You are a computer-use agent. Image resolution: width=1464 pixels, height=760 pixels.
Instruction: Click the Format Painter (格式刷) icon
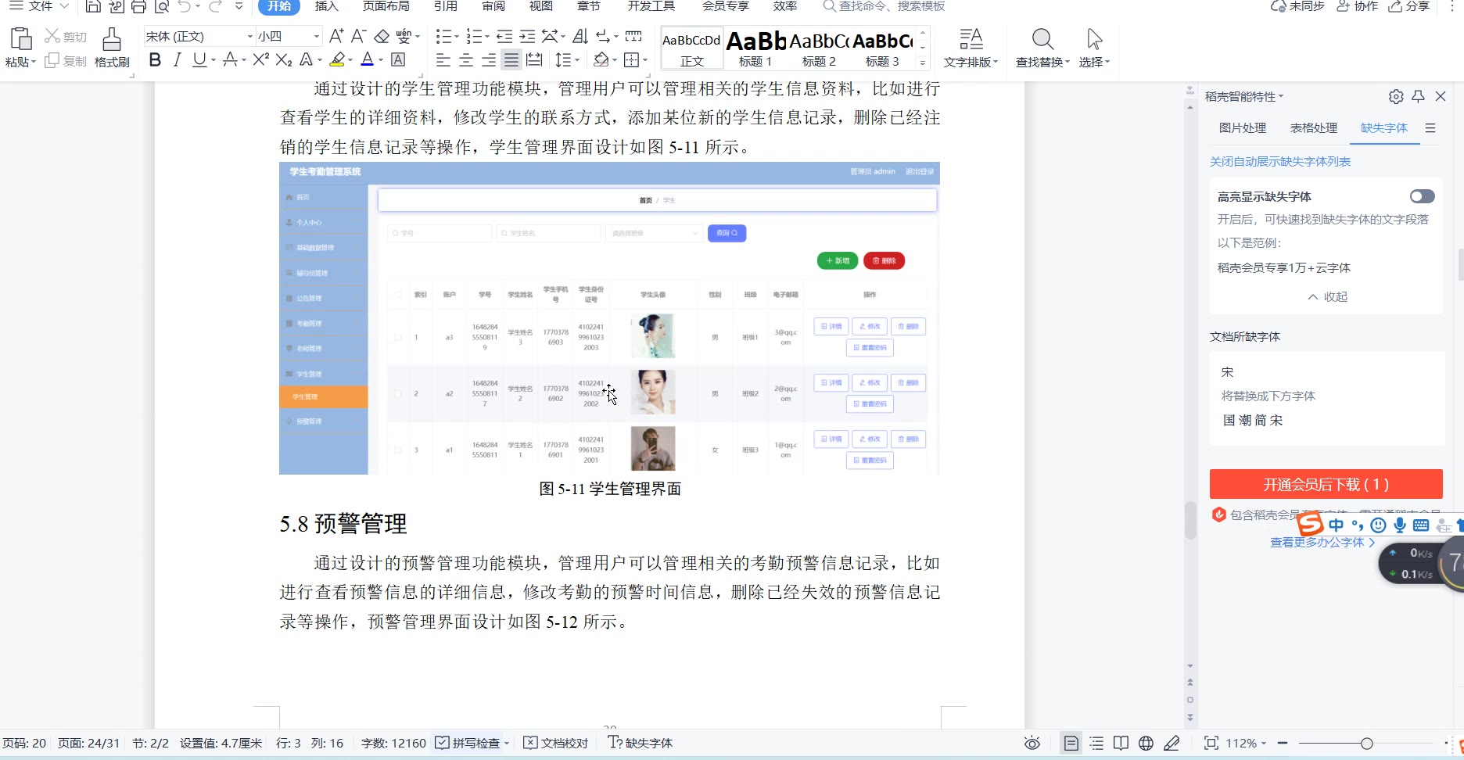(x=112, y=41)
